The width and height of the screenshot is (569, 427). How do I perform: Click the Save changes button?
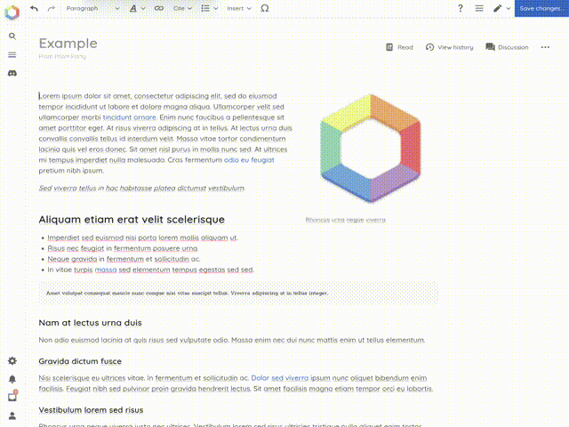pyautogui.click(x=540, y=8)
